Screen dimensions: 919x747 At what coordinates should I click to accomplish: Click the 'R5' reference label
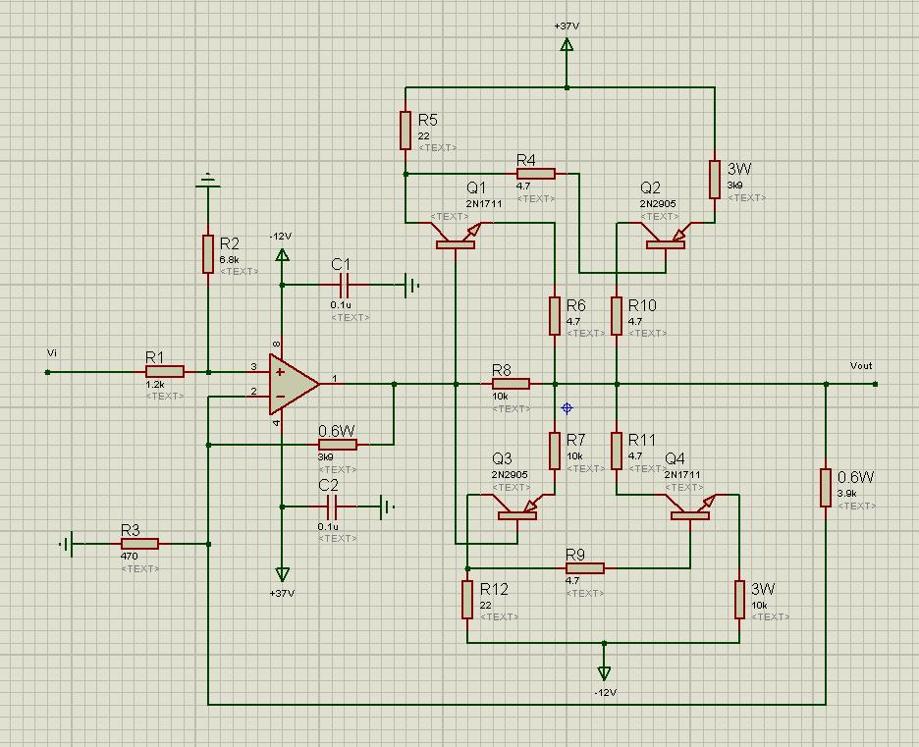[428, 120]
